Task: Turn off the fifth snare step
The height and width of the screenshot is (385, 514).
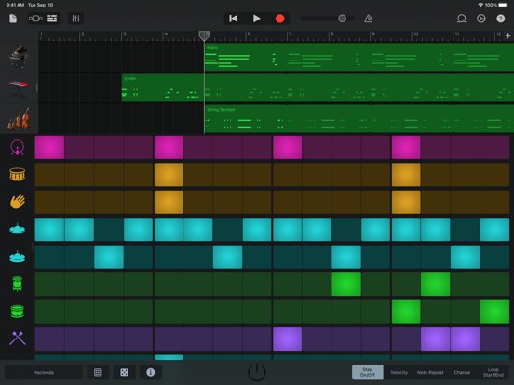Action: [169, 175]
